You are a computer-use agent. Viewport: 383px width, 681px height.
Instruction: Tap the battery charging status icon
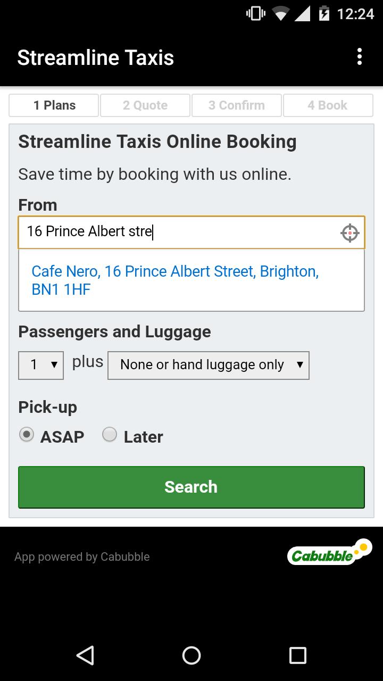click(323, 13)
